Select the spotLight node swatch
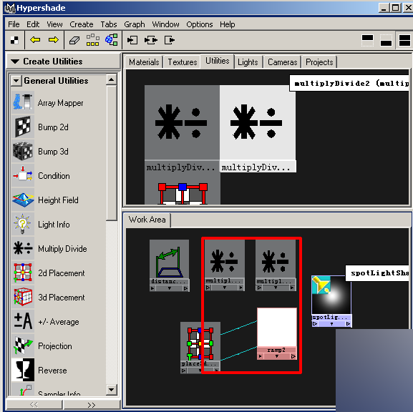Screen dimensions: 413x412 tap(331, 295)
